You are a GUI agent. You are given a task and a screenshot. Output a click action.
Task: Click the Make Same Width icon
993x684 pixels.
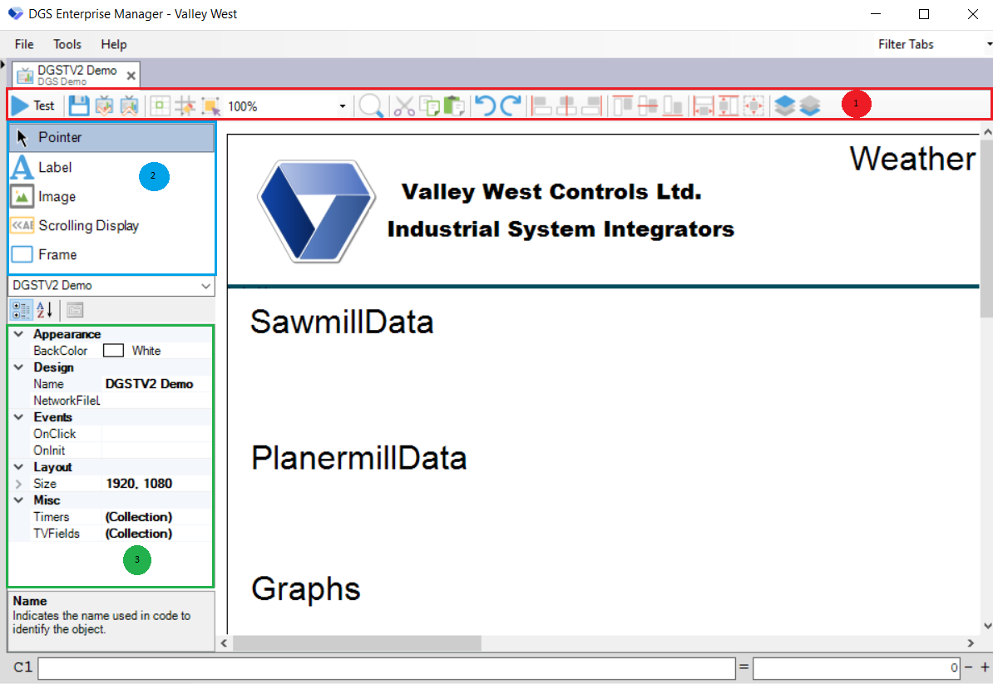click(703, 106)
